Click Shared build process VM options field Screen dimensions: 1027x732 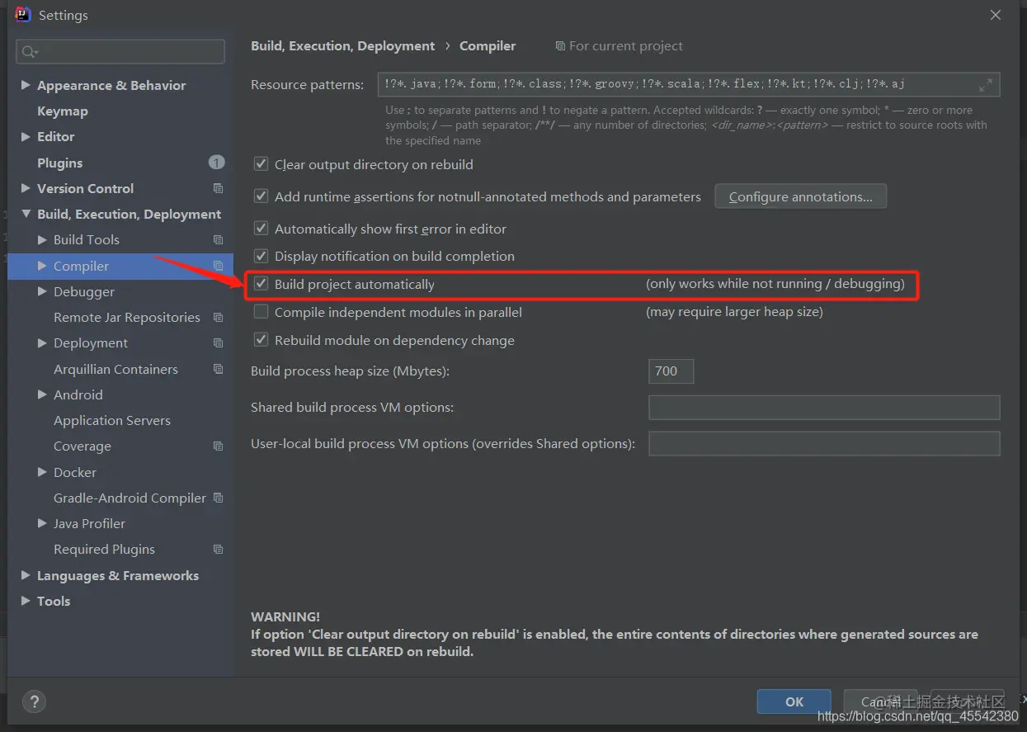click(x=824, y=407)
